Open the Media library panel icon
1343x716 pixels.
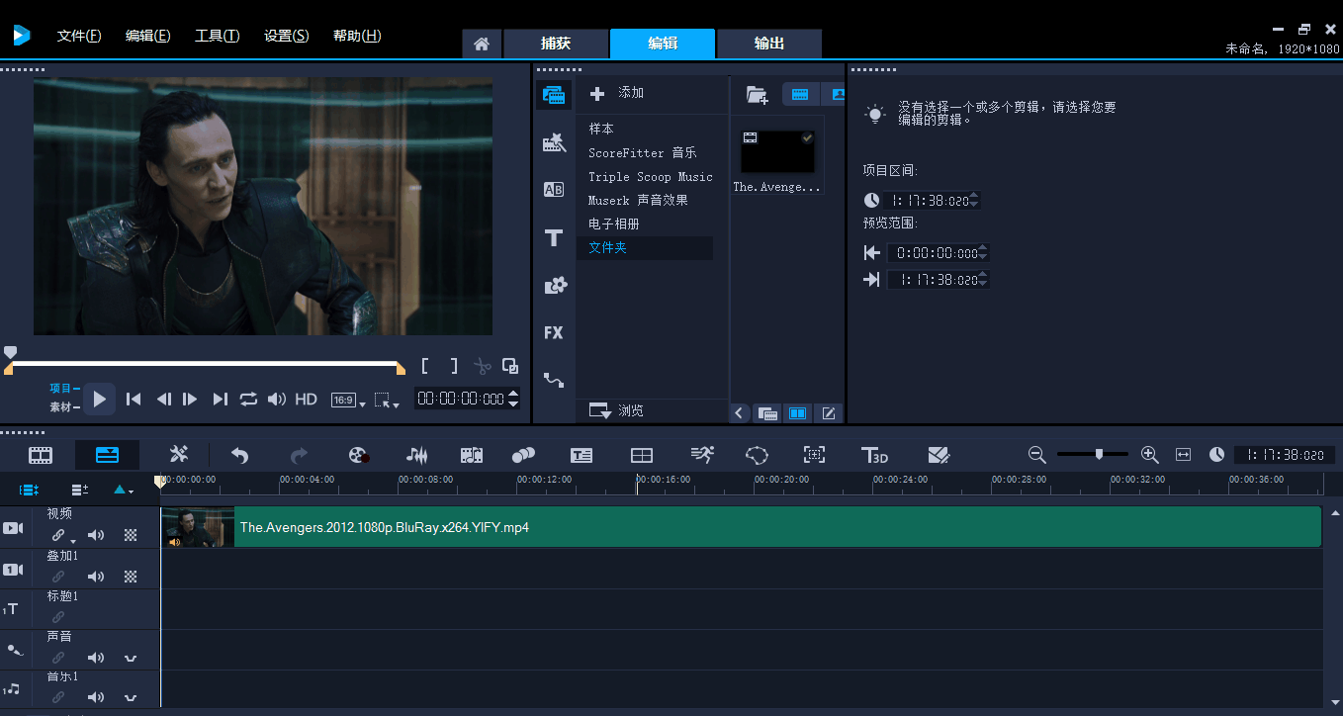(x=555, y=95)
